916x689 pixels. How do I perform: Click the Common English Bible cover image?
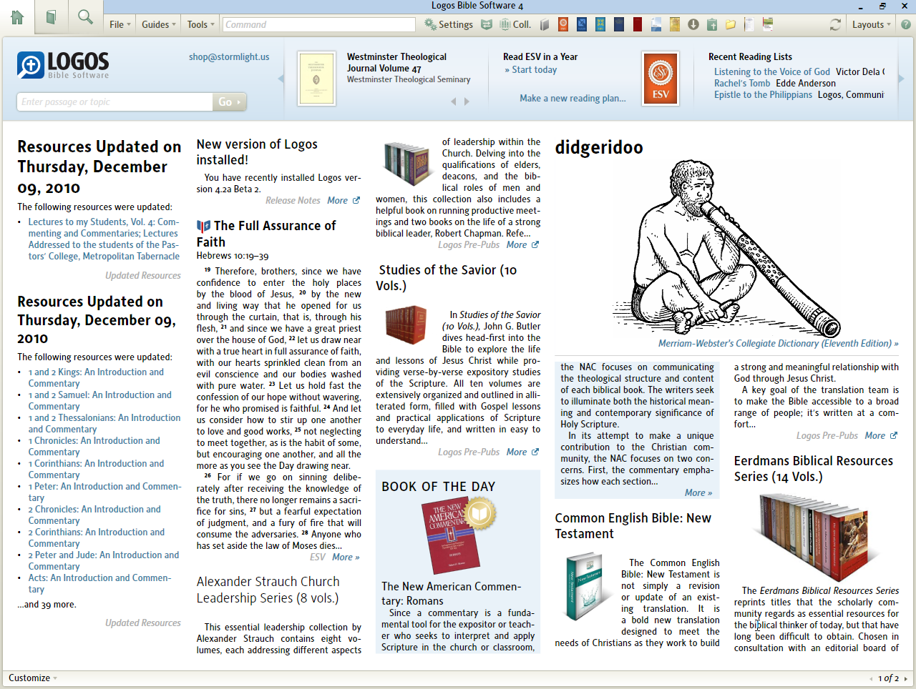click(585, 585)
